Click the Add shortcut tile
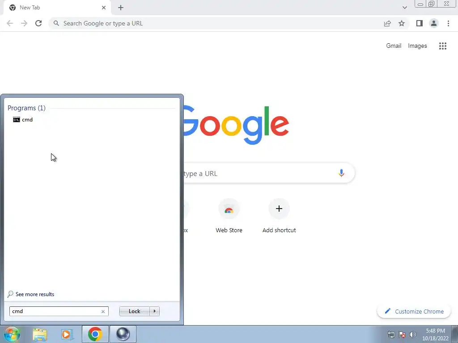The image size is (458, 343). 279,216
